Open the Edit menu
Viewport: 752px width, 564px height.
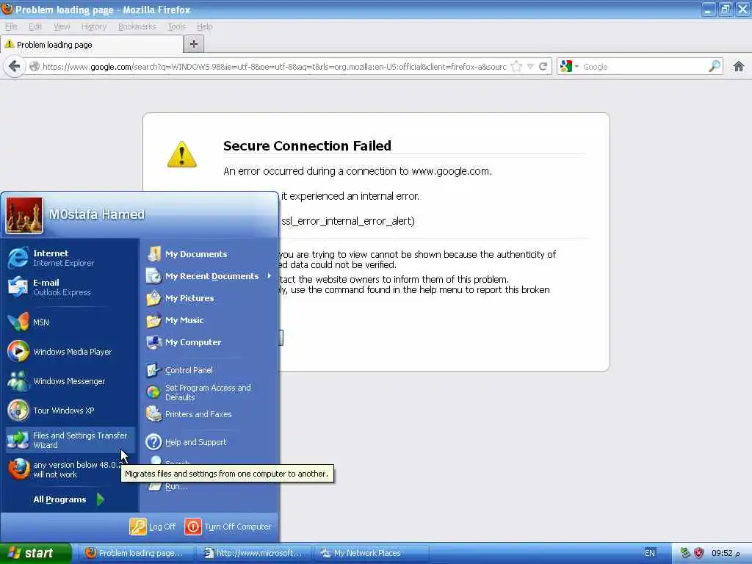35,26
